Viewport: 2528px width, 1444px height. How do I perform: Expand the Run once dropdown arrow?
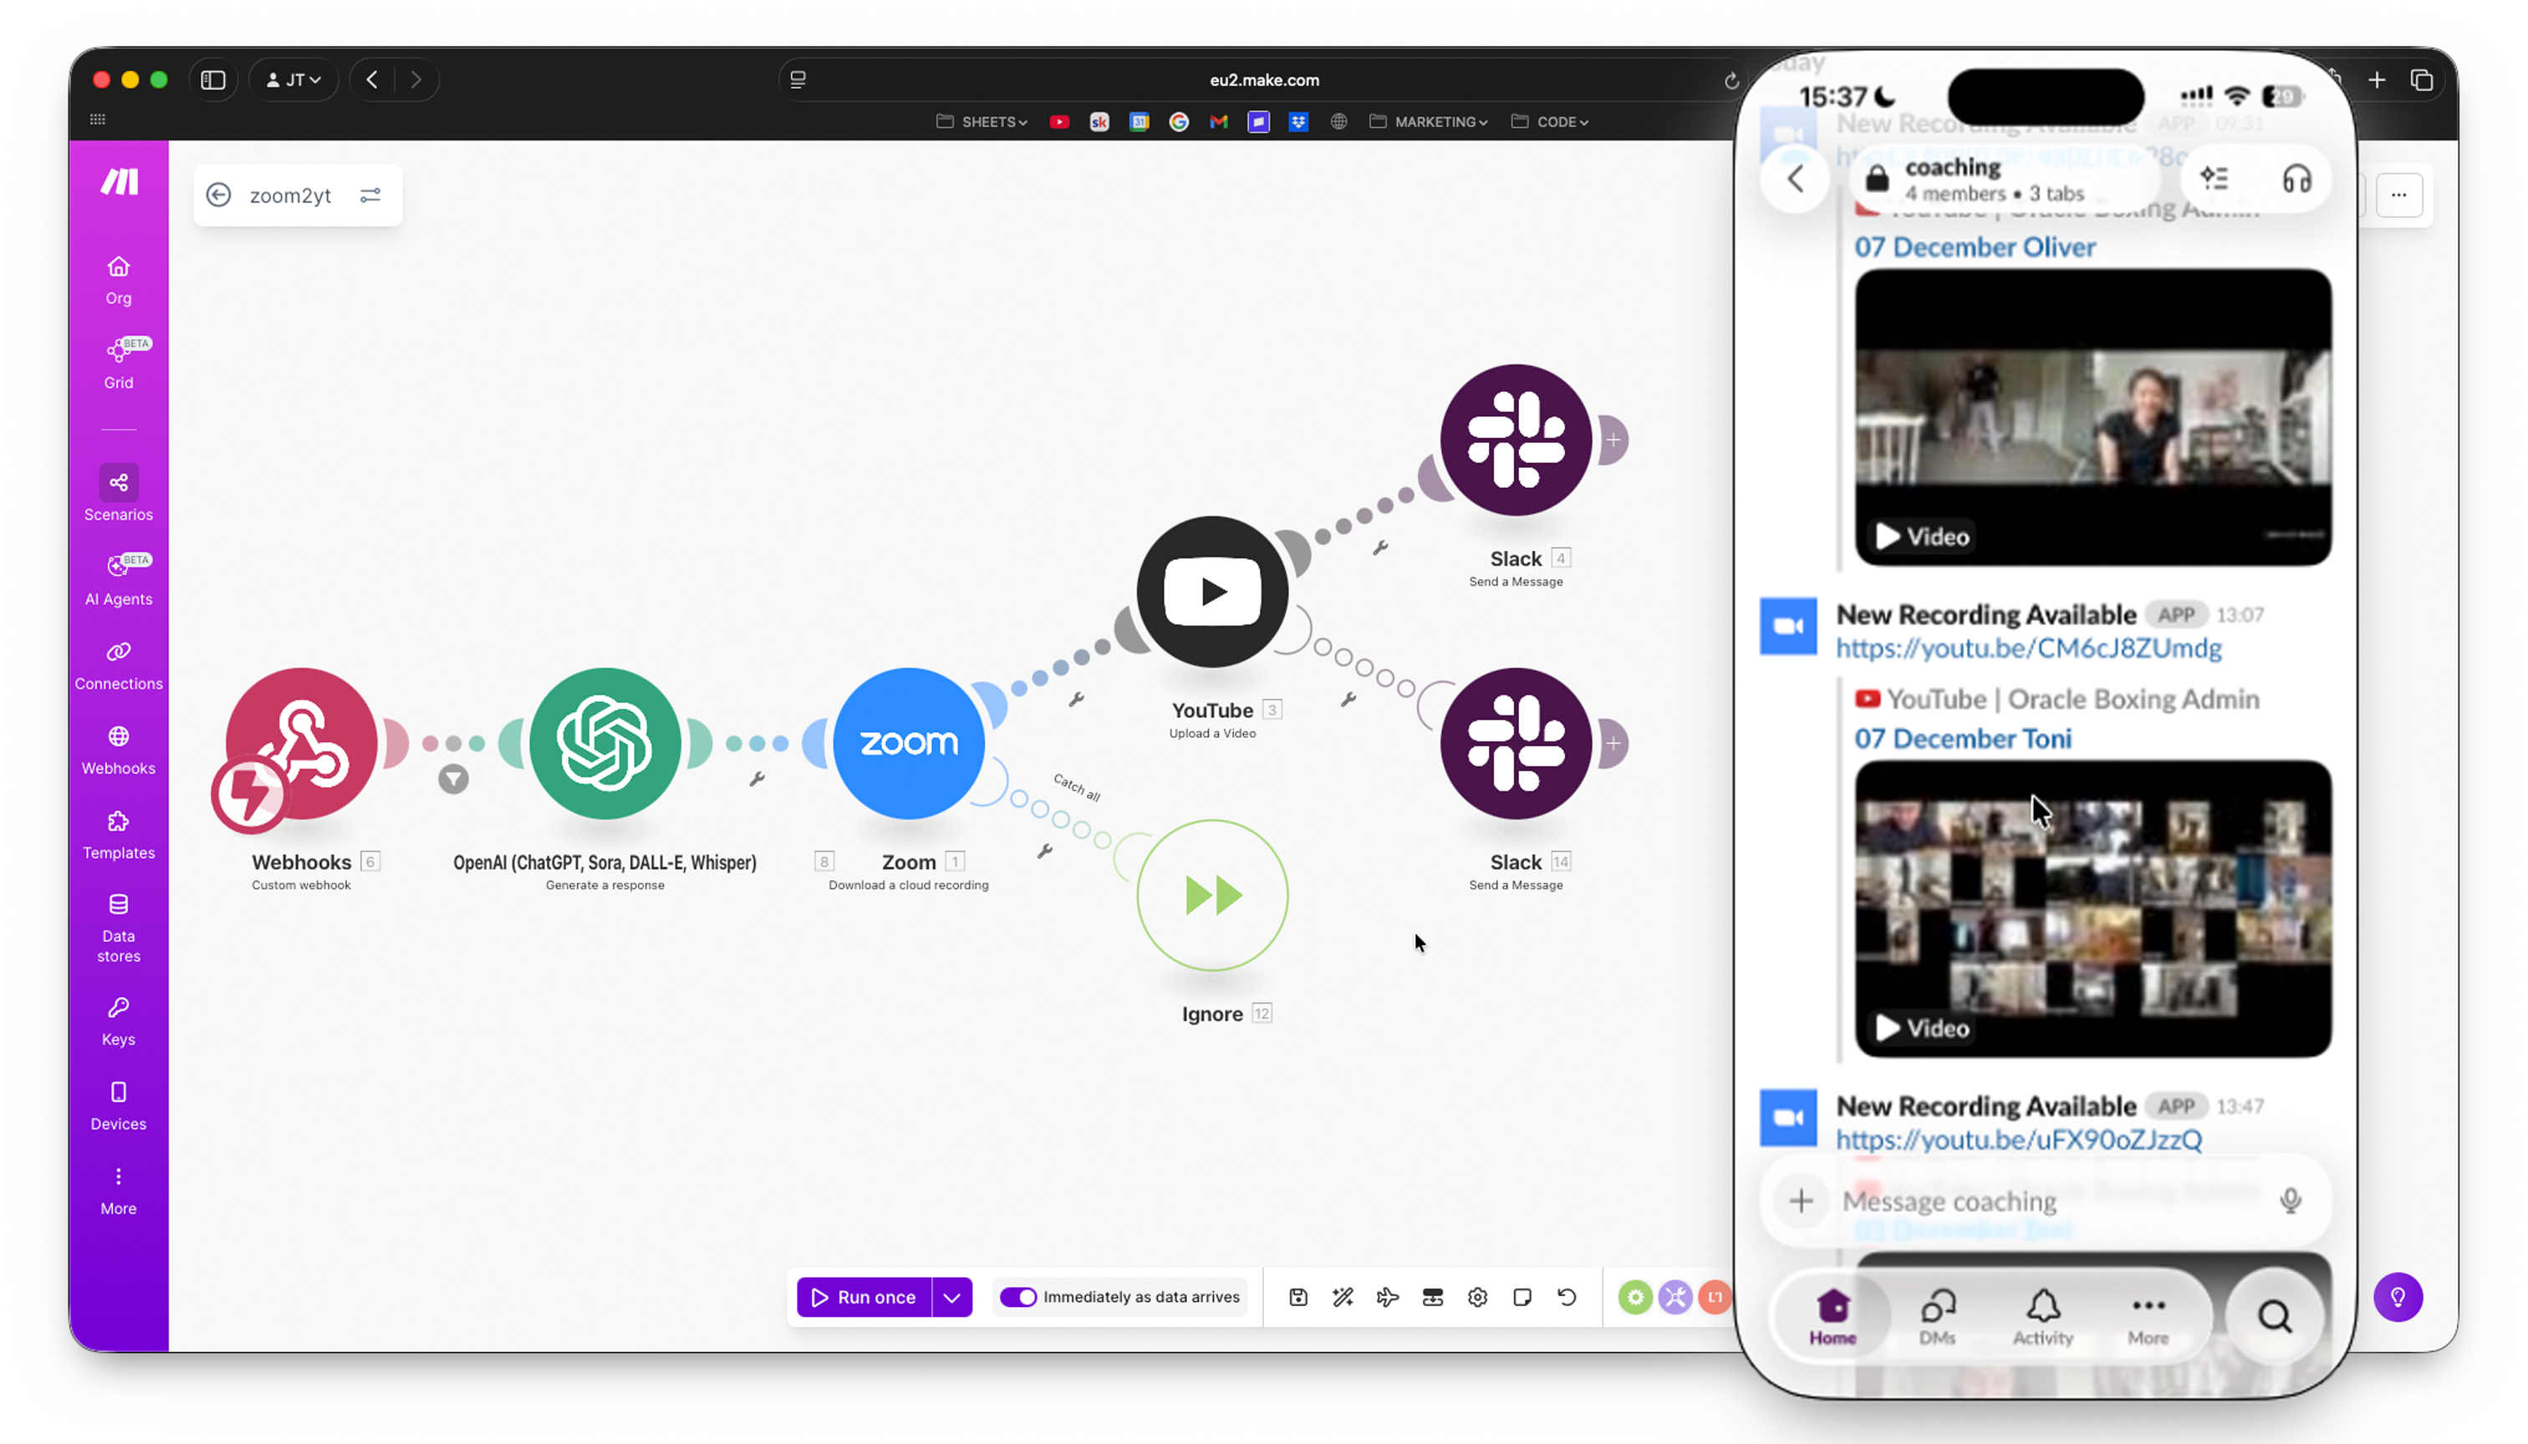tap(951, 1296)
